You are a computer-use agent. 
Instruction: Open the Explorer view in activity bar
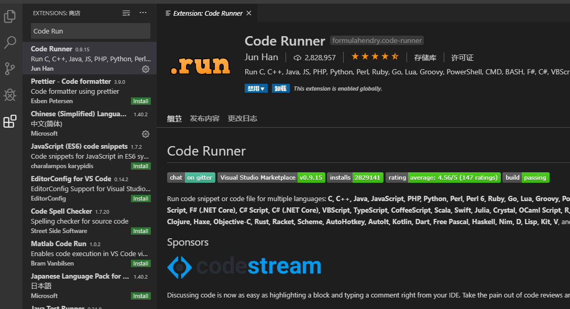pyautogui.click(x=10, y=16)
